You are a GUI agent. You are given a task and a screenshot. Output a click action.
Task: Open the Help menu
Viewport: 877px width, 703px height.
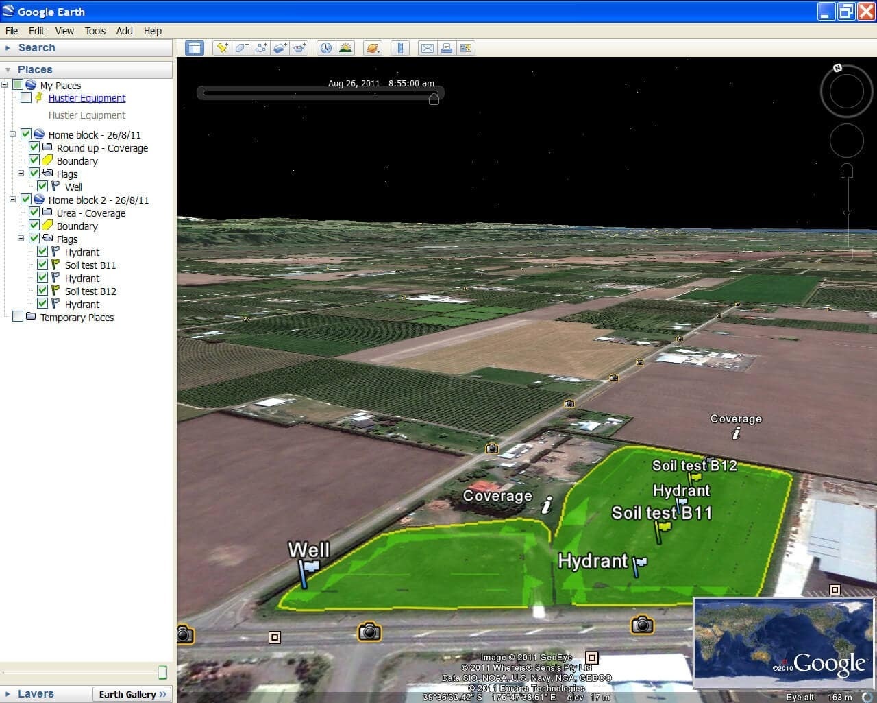coord(152,31)
